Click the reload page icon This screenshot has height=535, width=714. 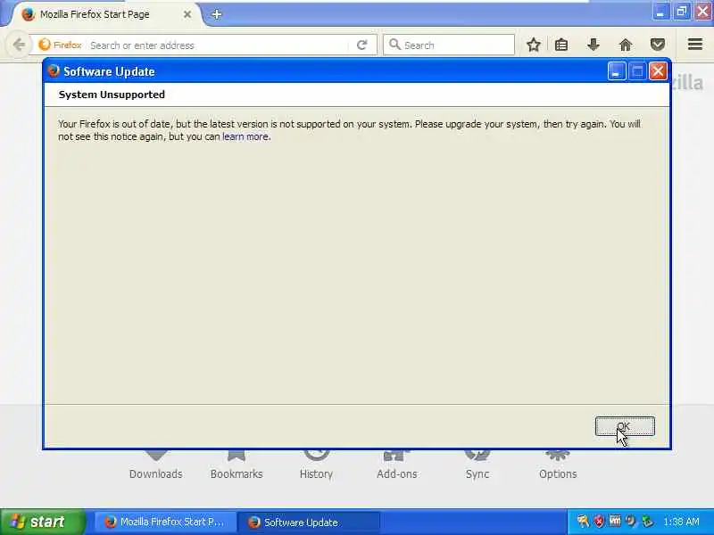click(362, 45)
